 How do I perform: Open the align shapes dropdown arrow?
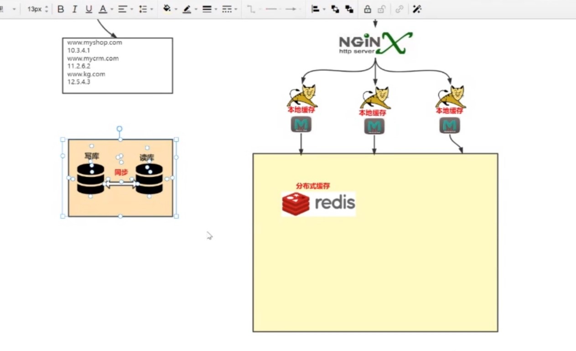coord(324,10)
